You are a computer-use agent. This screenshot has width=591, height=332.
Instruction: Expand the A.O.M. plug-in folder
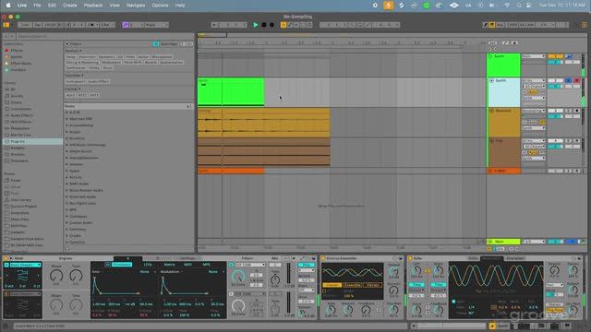[x=67, y=113]
